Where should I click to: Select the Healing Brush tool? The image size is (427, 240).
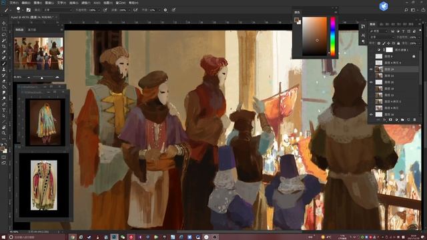tap(4, 58)
